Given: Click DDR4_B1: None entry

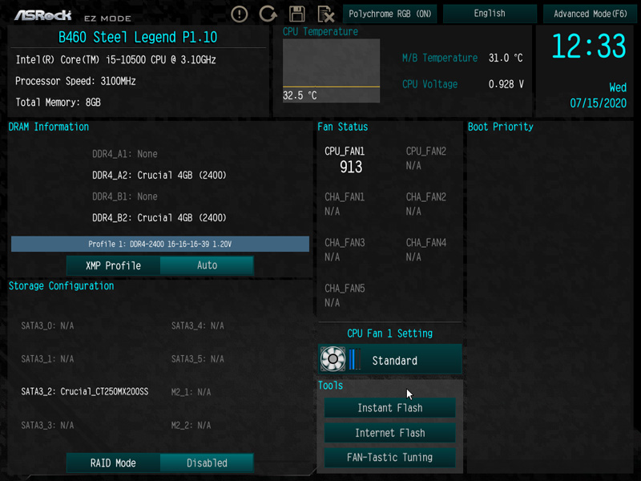Looking at the screenshot, I should (x=125, y=196).
